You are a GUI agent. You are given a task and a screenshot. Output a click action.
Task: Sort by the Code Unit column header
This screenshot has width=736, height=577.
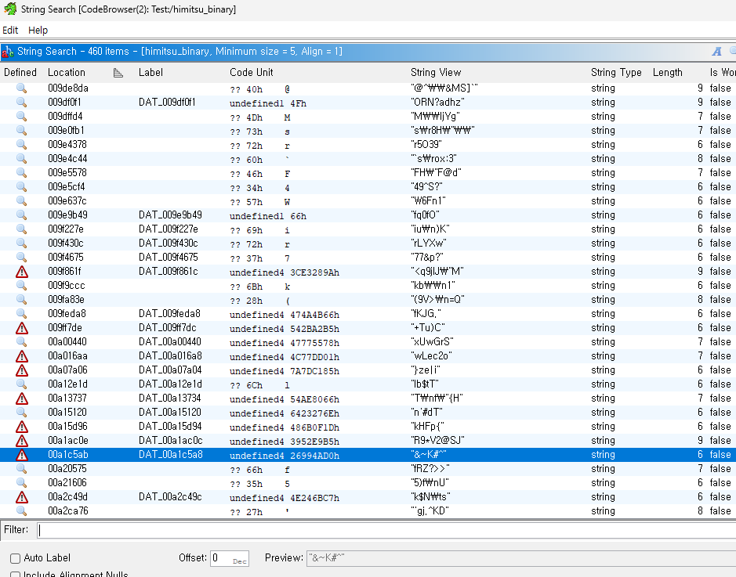pos(251,72)
